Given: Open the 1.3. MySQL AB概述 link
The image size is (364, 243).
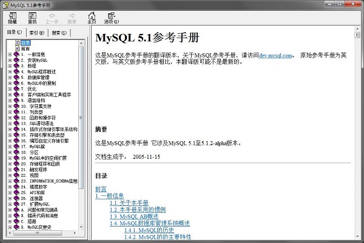Looking at the screenshot, I should (134, 216).
